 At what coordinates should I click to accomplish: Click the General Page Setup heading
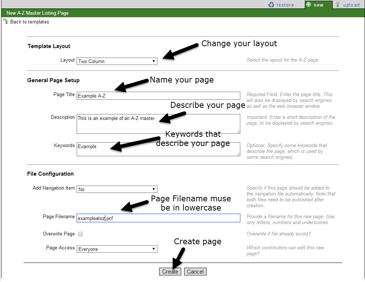pos(53,80)
